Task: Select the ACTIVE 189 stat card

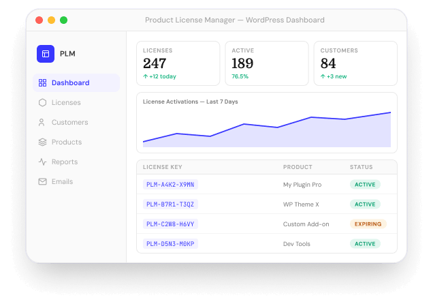Action: (267, 63)
